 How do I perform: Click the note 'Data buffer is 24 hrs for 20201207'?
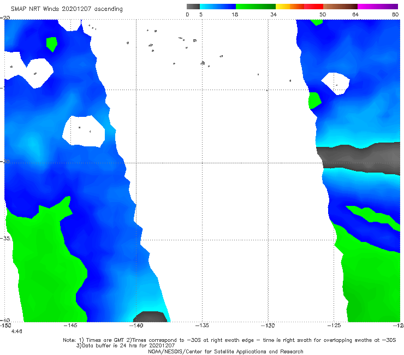126,346
